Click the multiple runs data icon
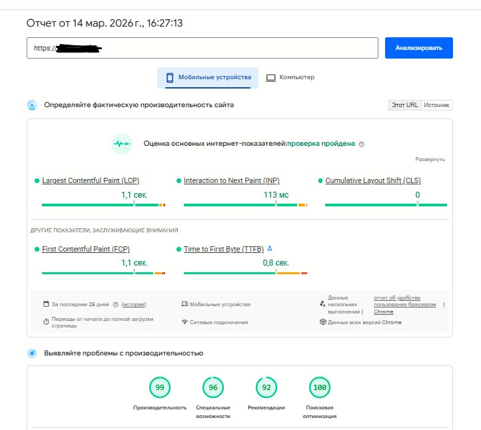Viewport: 481px width, 430px height. [x=322, y=304]
